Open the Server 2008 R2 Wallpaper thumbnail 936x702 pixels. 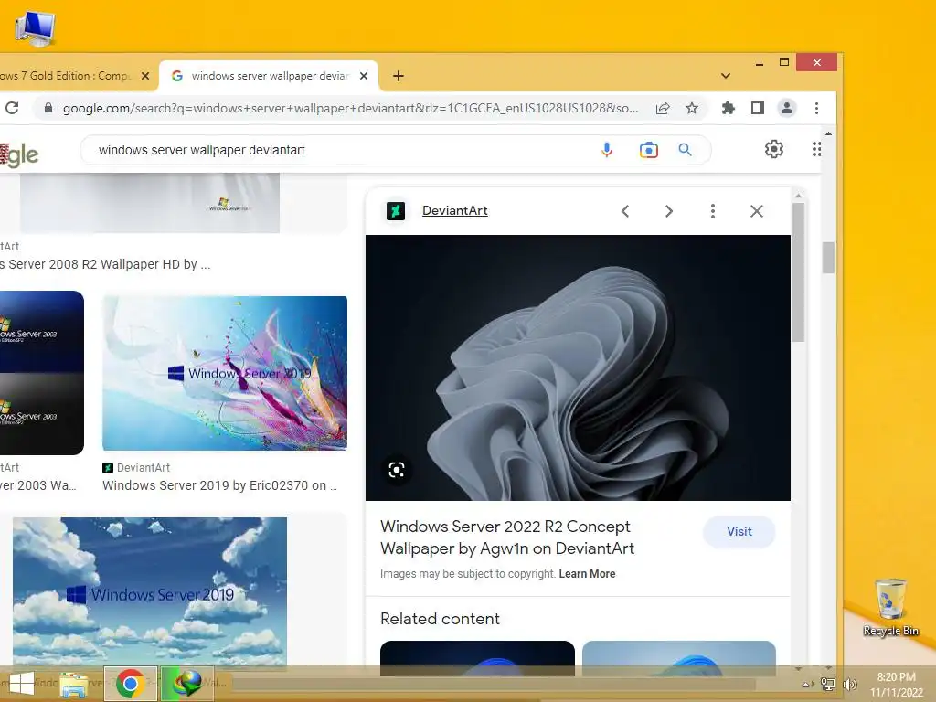(x=149, y=203)
